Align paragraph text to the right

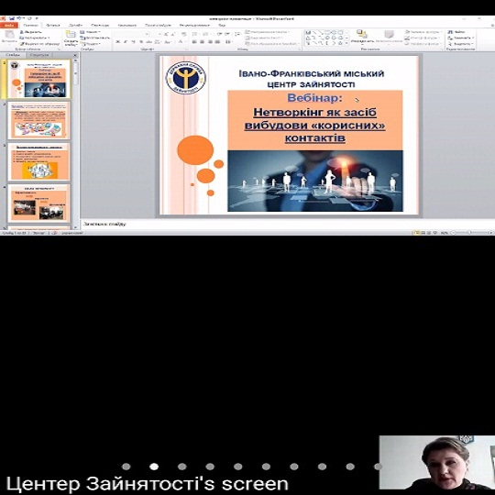click(210, 41)
